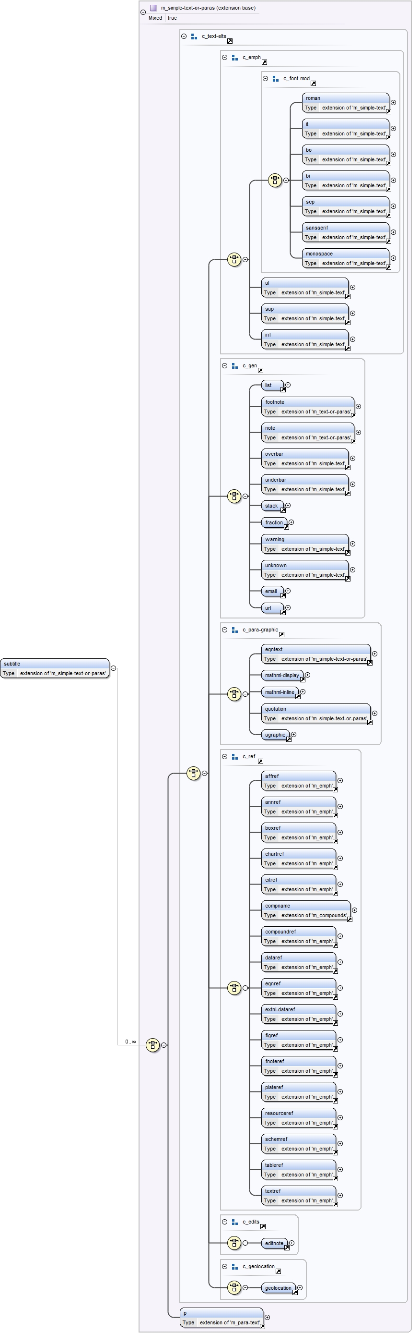420x1333 pixels.
Task: Click the c_para-graphic group link arrow icon
Action: 281,634
